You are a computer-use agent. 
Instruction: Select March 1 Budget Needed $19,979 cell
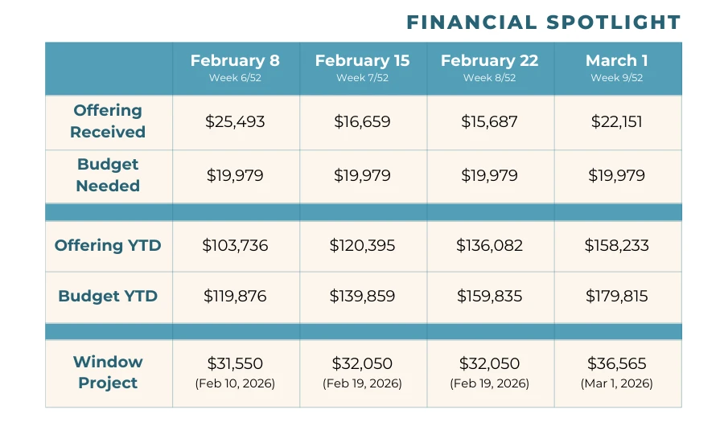point(616,176)
